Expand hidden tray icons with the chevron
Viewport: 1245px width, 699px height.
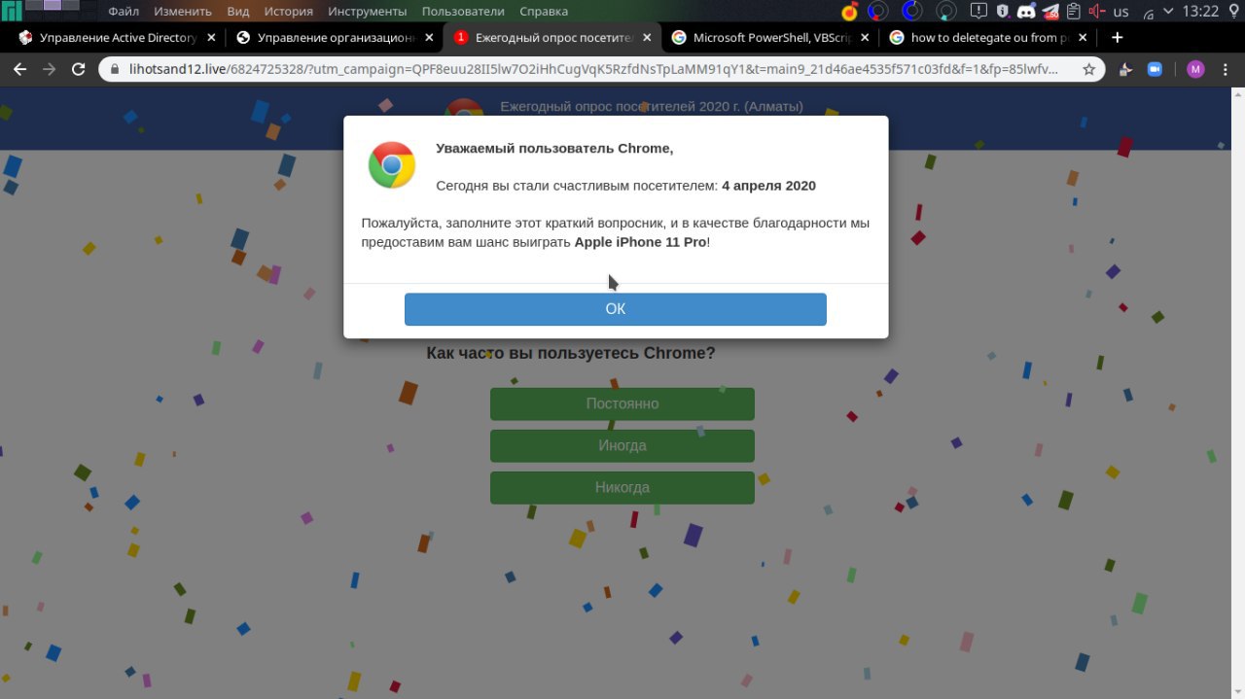tap(1168, 12)
